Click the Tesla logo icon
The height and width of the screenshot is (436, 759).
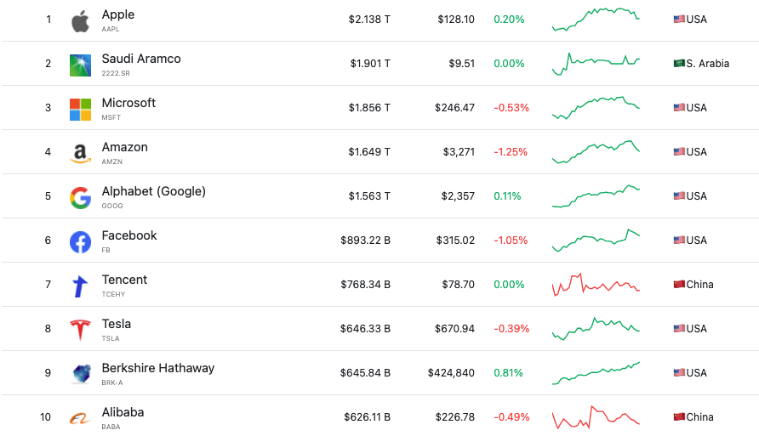(80, 330)
